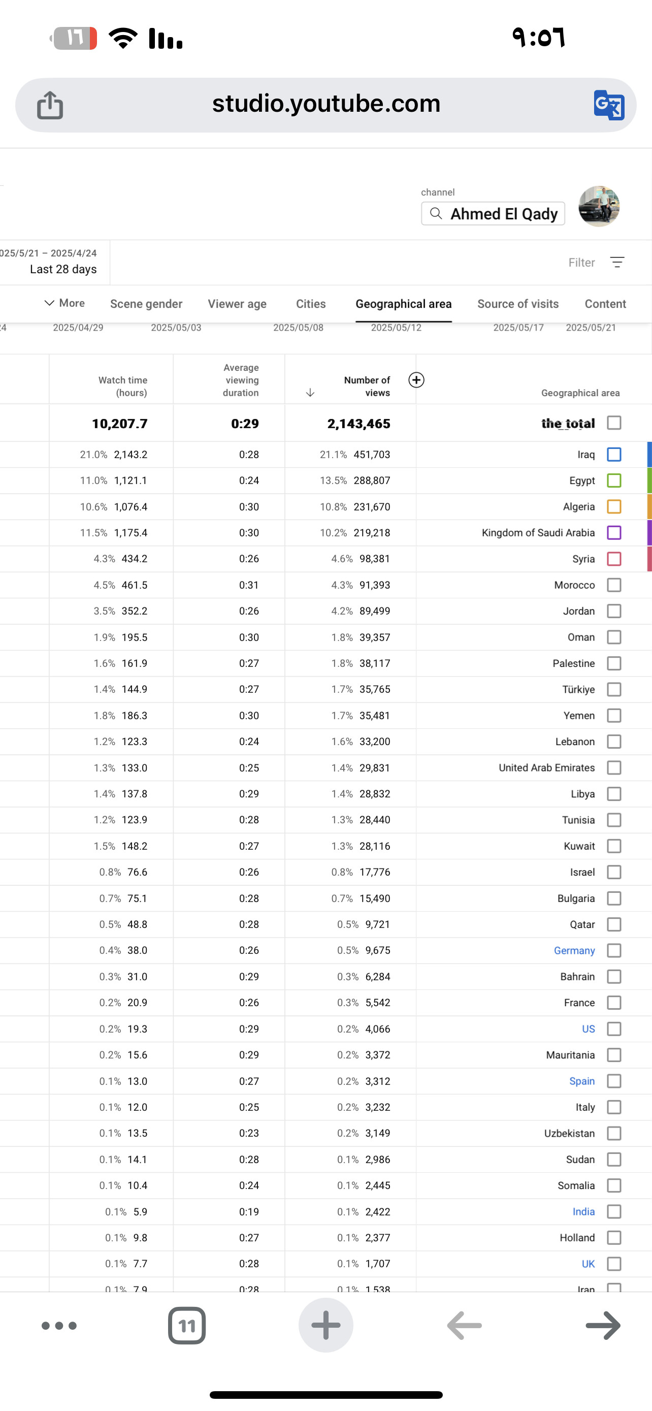Click the Mauritania row label
Screen dimensions: 652x1411
[x=570, y=1055]
